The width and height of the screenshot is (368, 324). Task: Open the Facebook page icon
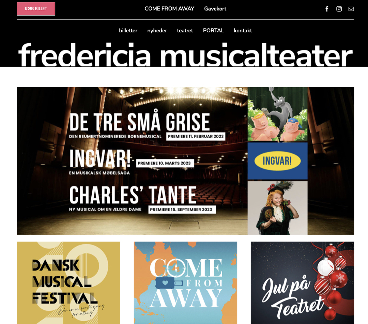tap(327, 9)
